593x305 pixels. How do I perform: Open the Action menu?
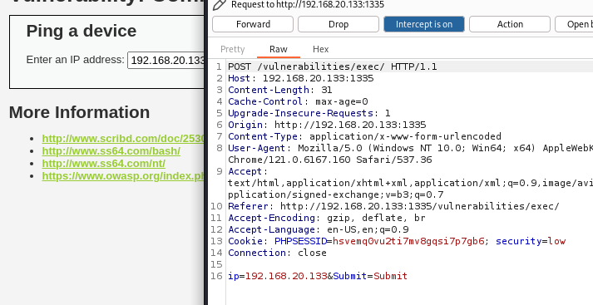[510, 24]
